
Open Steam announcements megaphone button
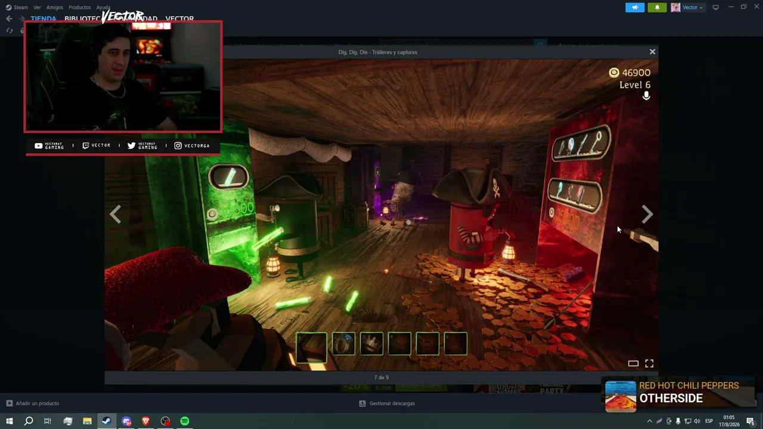(635, 7)
